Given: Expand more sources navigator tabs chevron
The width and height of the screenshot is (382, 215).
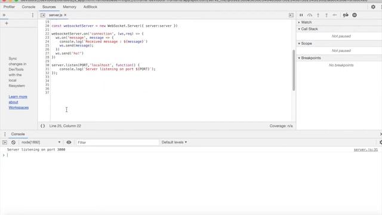Looking at the screenshot, I should tap(4, 15).
